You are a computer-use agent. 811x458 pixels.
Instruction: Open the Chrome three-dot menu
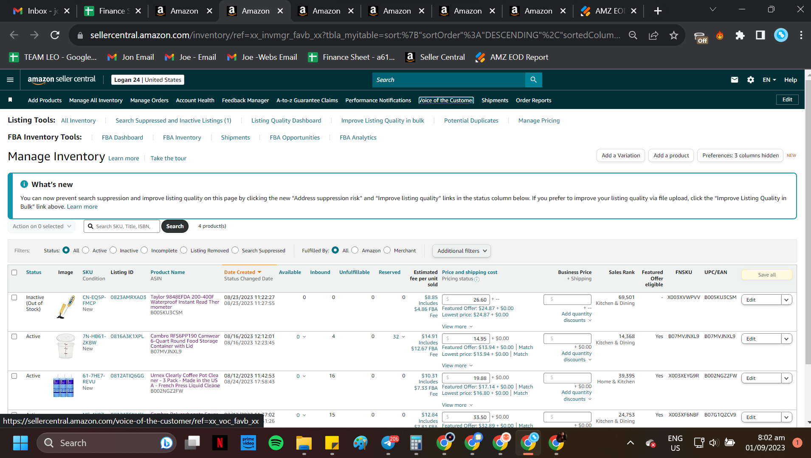(x=801, y=35)
